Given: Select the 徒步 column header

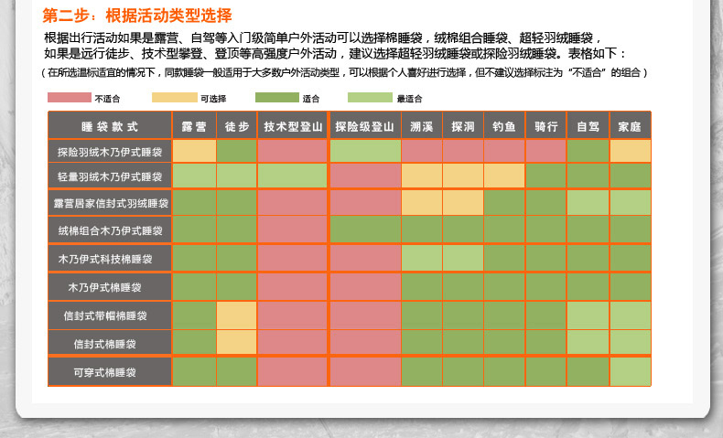Looking at the screenshot, I should pos(236,125).
